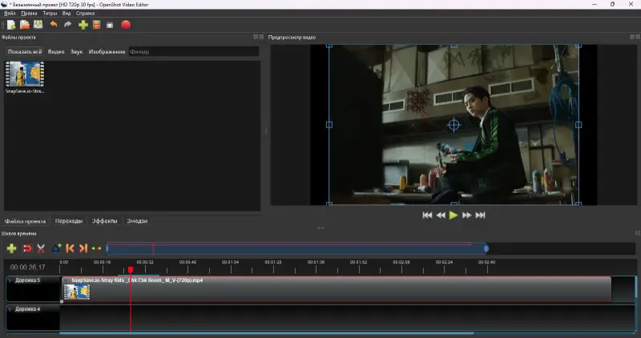
Task: Filter project files by Звук
Action: pos(76,51)
